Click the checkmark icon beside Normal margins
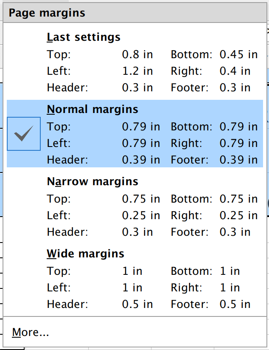 tap(24, 134)
